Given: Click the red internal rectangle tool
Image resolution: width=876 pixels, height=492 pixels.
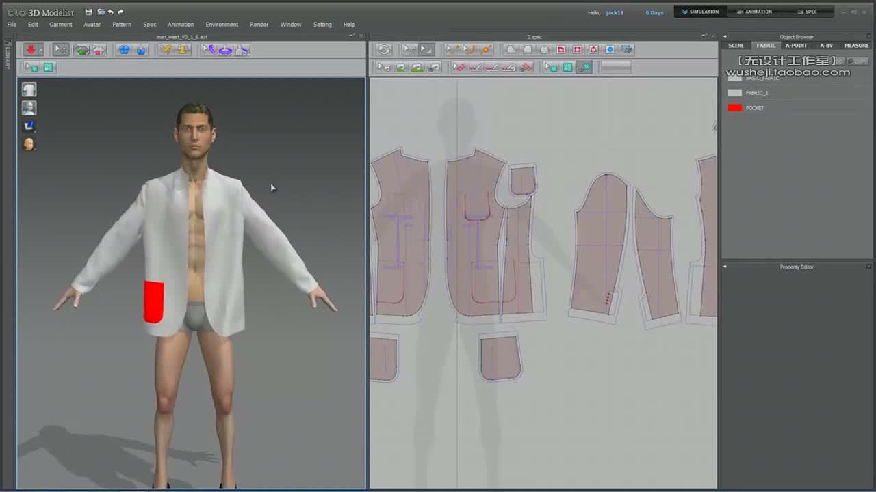Looking at the screenshot, I should click(577, 49).
